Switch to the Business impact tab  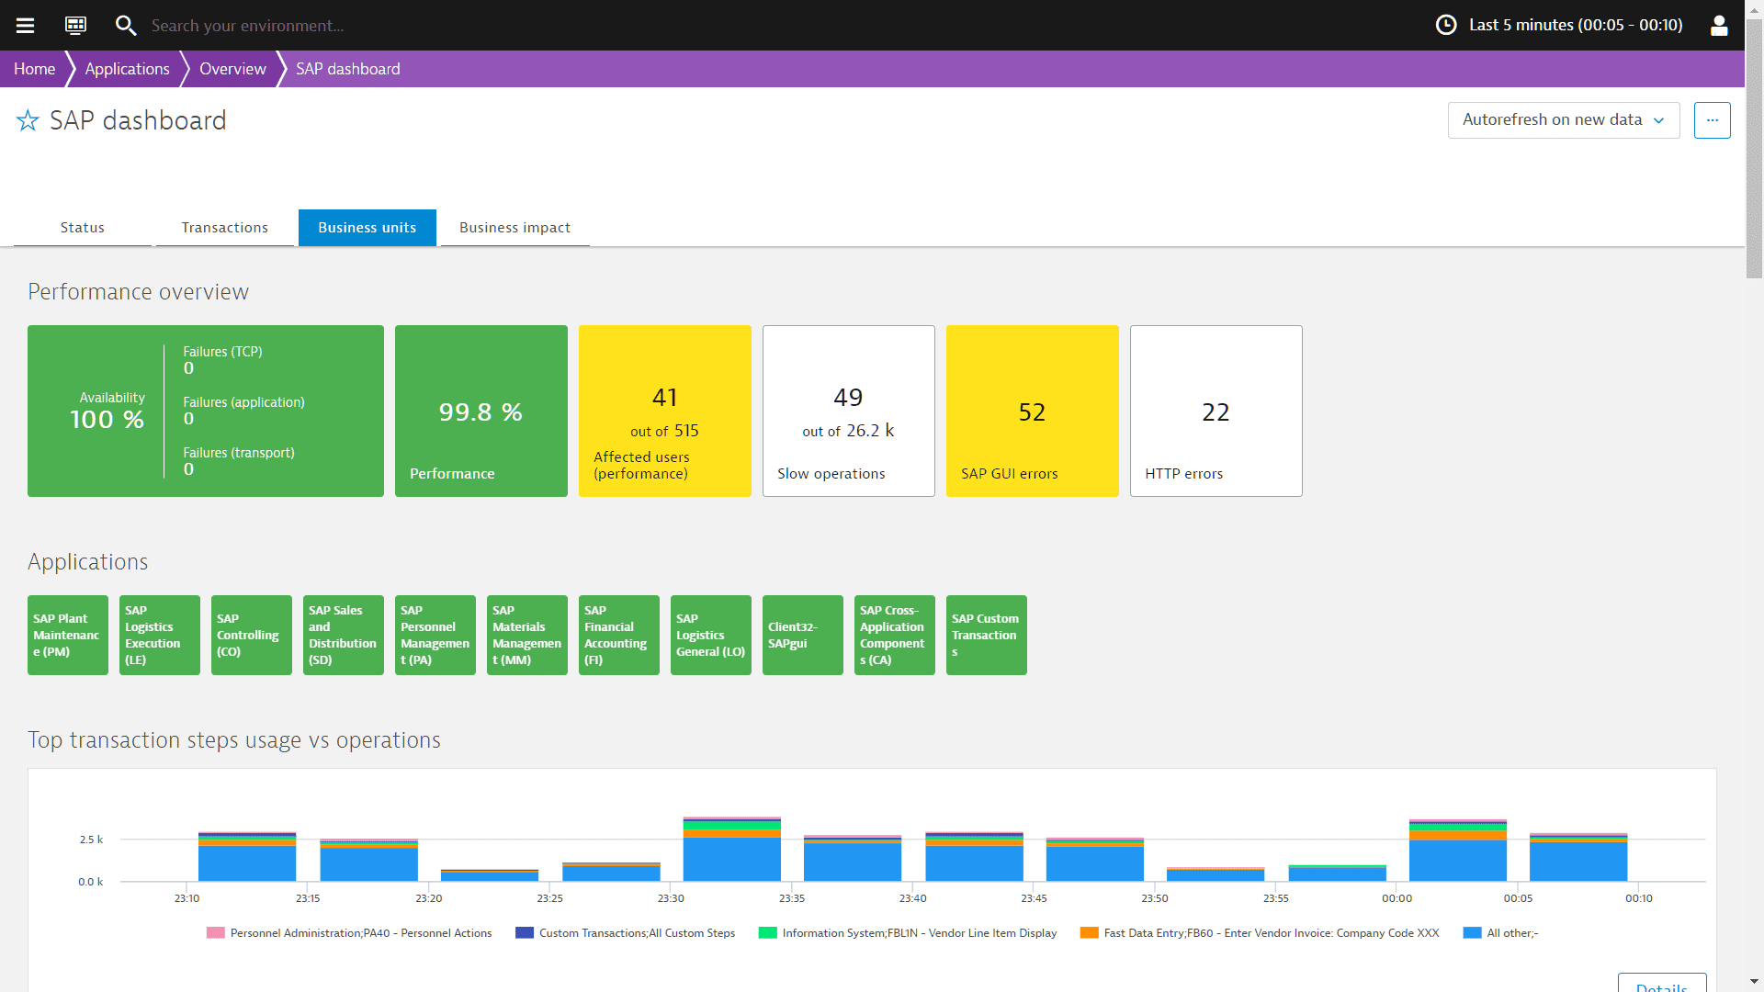tap(514, 228)
